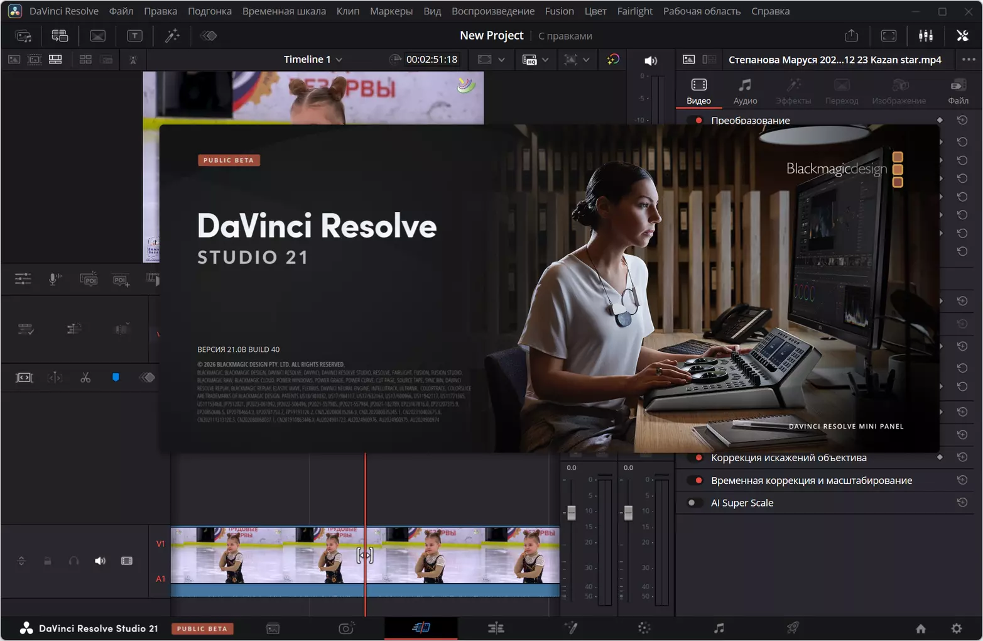This screenshot has width=983, height=641.
Task: Open the sliders tools icon above the timeline
Action: pos(23,278)
